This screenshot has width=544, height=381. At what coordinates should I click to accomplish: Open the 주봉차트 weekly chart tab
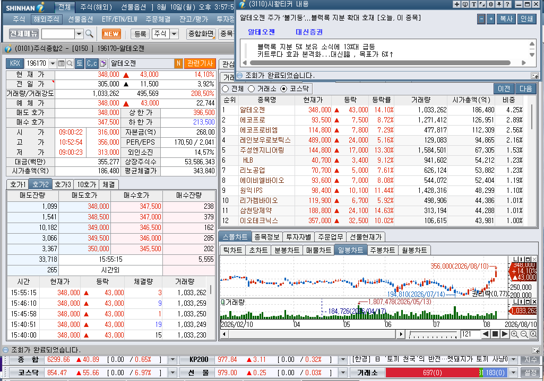coord(382,250)
